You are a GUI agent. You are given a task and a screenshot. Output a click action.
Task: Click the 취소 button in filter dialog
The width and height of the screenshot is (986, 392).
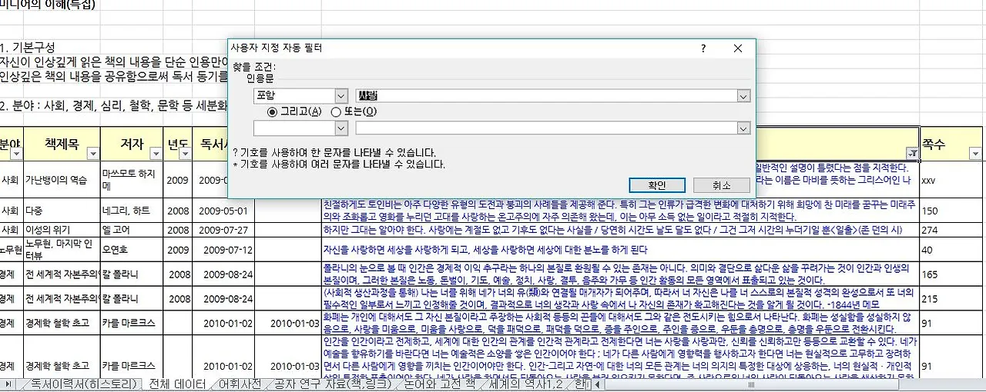[721, 185]
